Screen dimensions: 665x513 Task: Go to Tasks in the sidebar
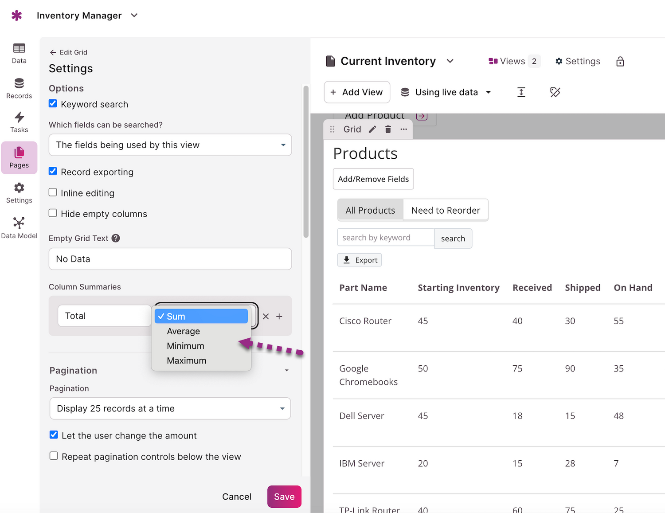click(x=19, y=122)
